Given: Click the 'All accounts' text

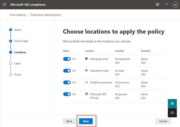Looking at the screenshot, I should coord(122,82).
